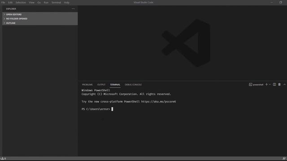The image size is (287, 161).
Task: Open the Terminal menu
Action: pyautogui.click(x=56, y=2)
